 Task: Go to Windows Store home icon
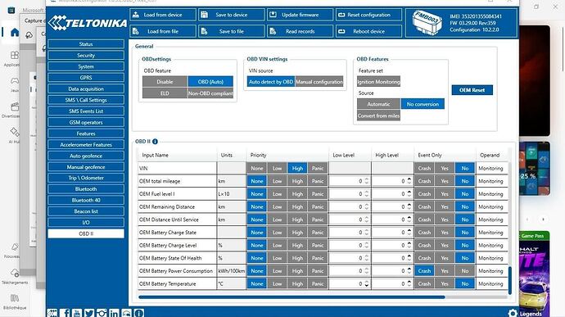click(15, 33)
